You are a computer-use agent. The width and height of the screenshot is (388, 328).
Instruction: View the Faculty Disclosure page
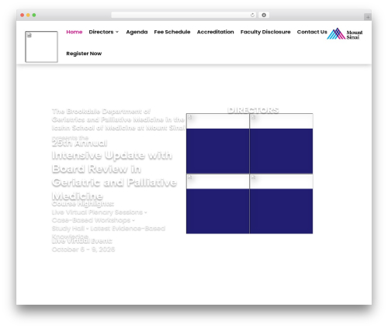pos(265,32)
